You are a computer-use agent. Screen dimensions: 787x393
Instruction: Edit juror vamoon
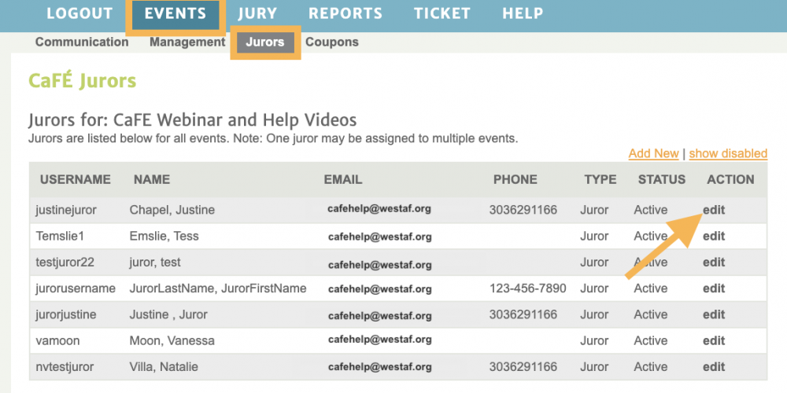click(714, 340)
